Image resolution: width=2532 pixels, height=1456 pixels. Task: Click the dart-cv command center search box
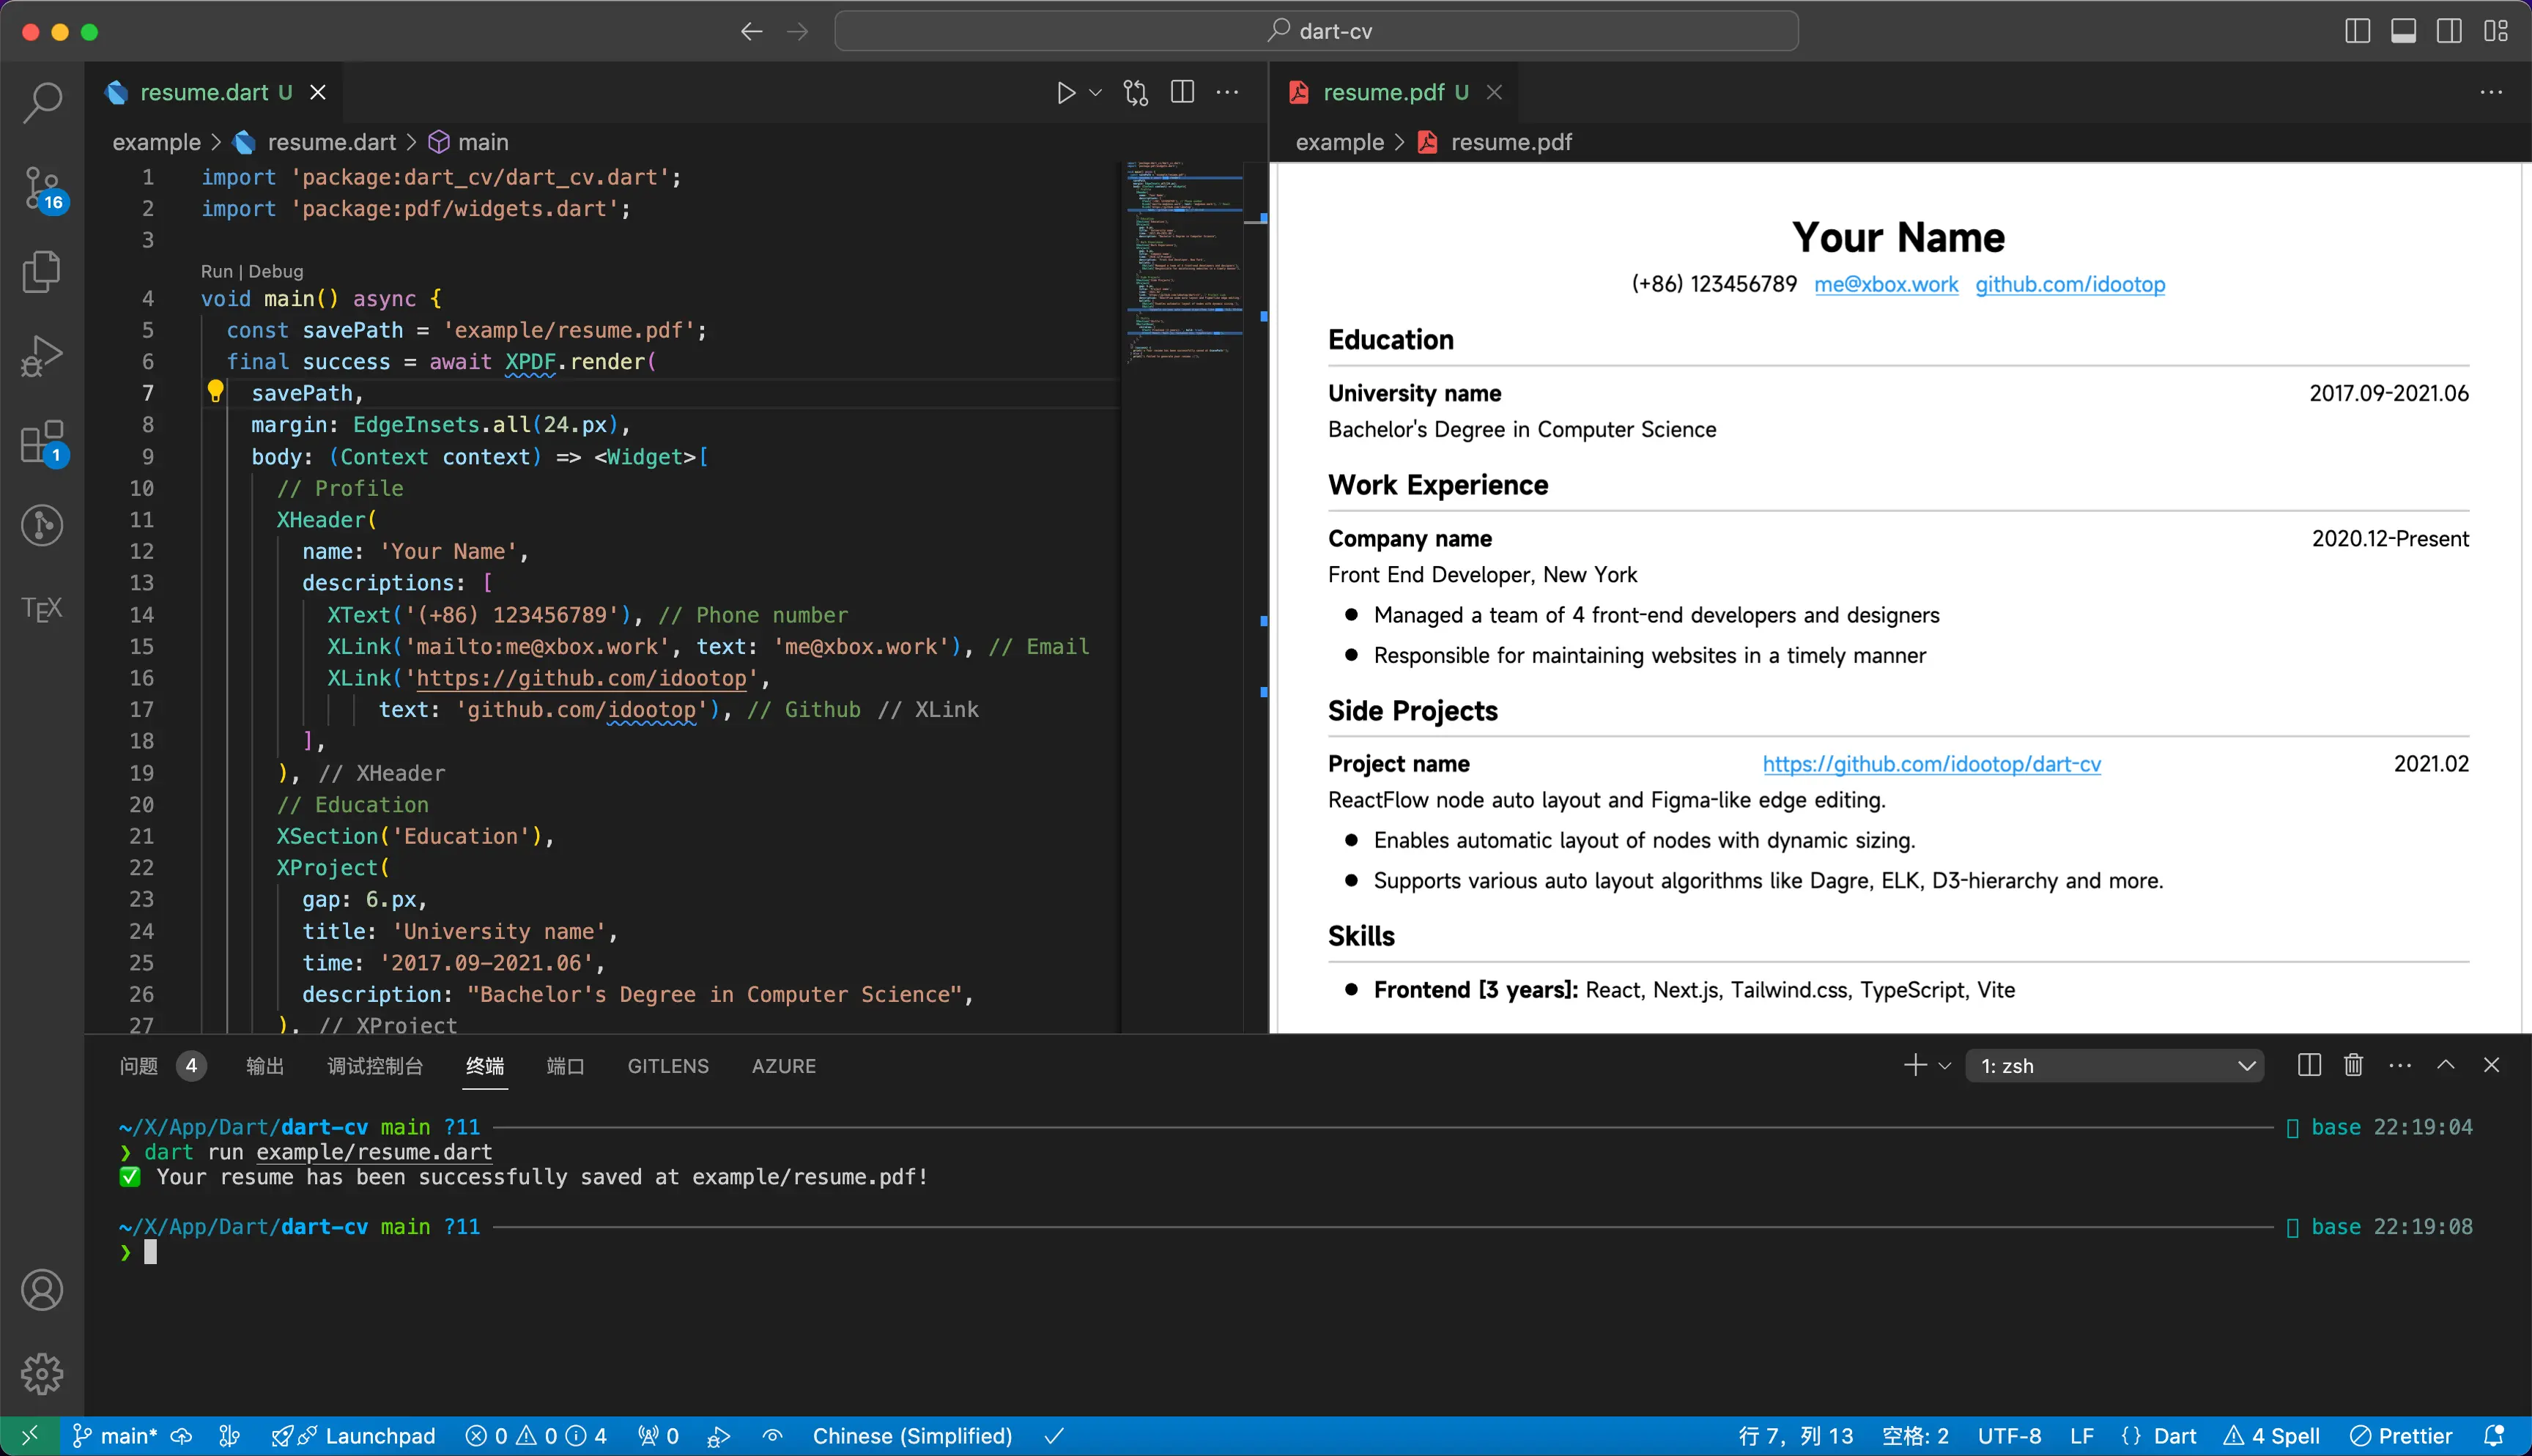point(1316,31)
